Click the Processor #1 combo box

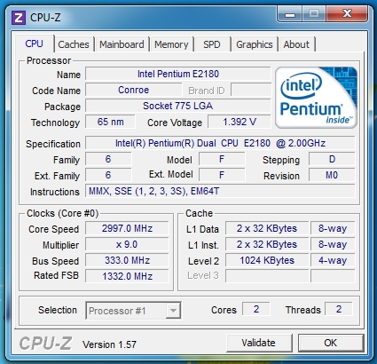[133, 311]
